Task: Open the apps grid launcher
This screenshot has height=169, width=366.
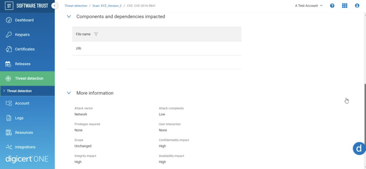Action: pyautogui.click(x=345, y=6)
